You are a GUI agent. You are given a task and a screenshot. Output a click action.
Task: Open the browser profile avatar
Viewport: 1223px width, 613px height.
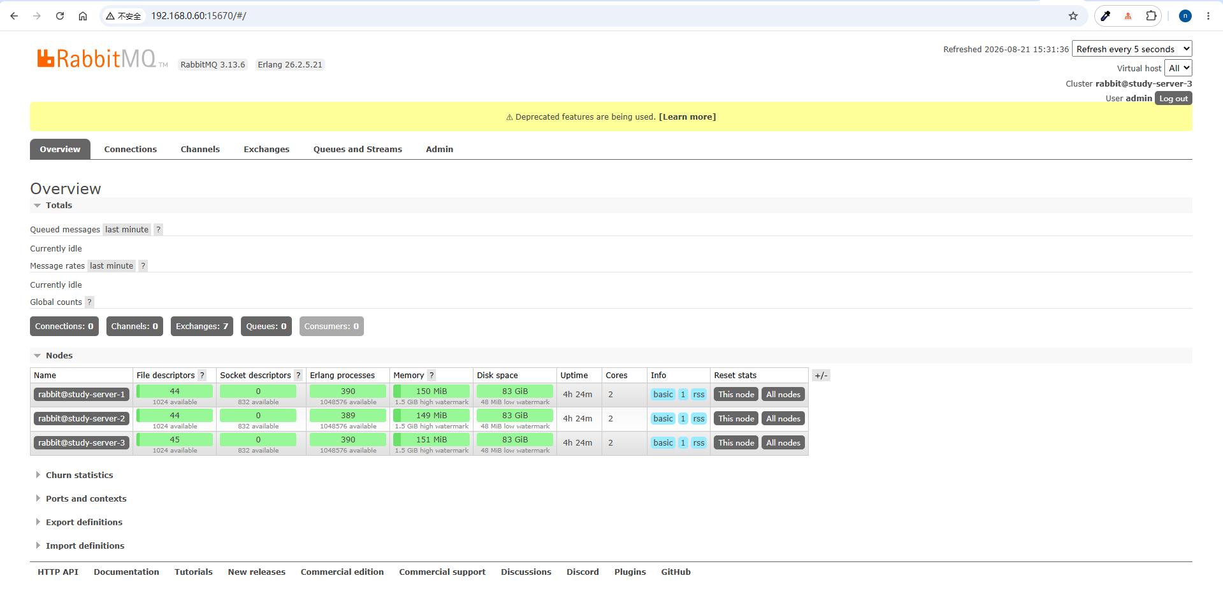tap(1185, 16)
